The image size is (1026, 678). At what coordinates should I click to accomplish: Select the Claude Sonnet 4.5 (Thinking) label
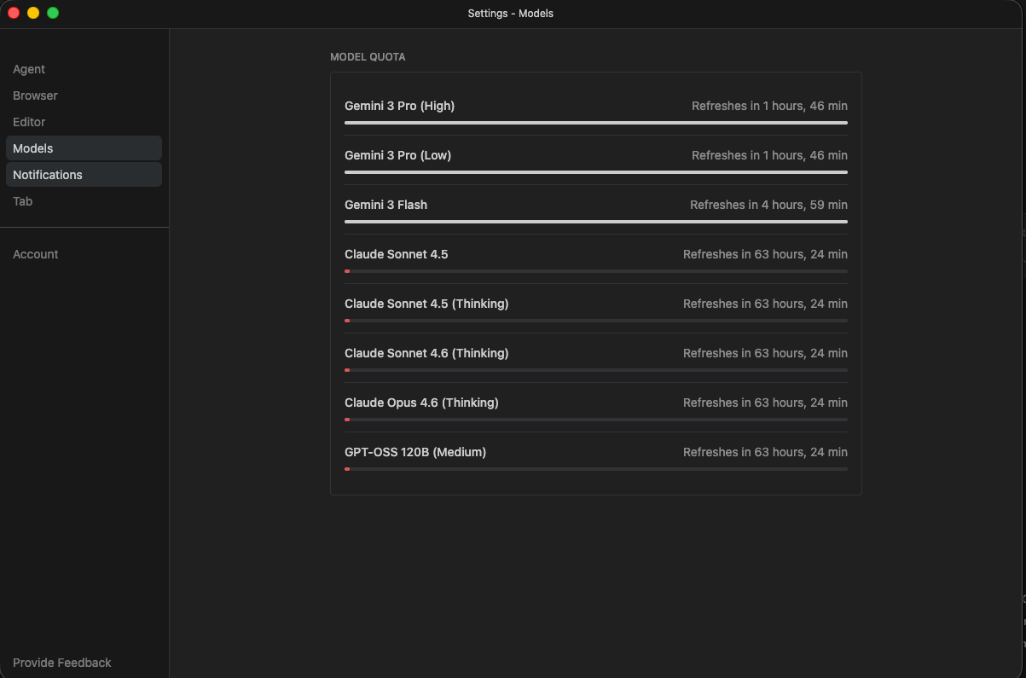[x=426, y=304]
